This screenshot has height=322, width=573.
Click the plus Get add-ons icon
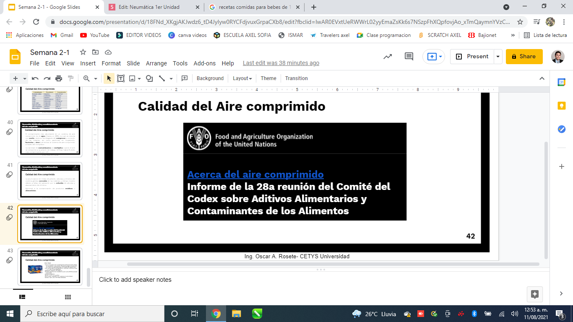(561, 166)
